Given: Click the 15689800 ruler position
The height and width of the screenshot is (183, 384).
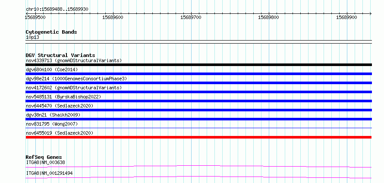Looking at the screenshot, I should coord(269,17).
